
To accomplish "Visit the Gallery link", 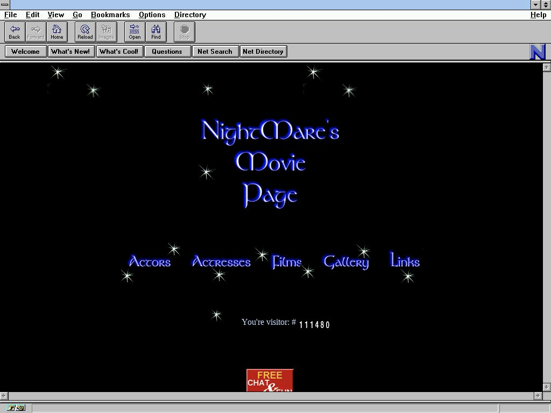I will point(346,262).
